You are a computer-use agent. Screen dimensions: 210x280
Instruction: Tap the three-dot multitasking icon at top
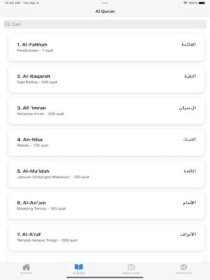tap(105, 3)
